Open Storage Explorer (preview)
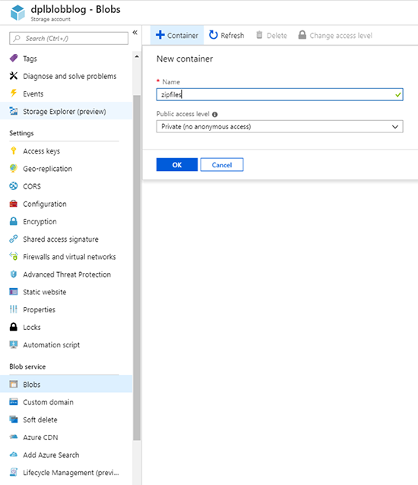Screen dimensions: 418x485 point(65,111)
